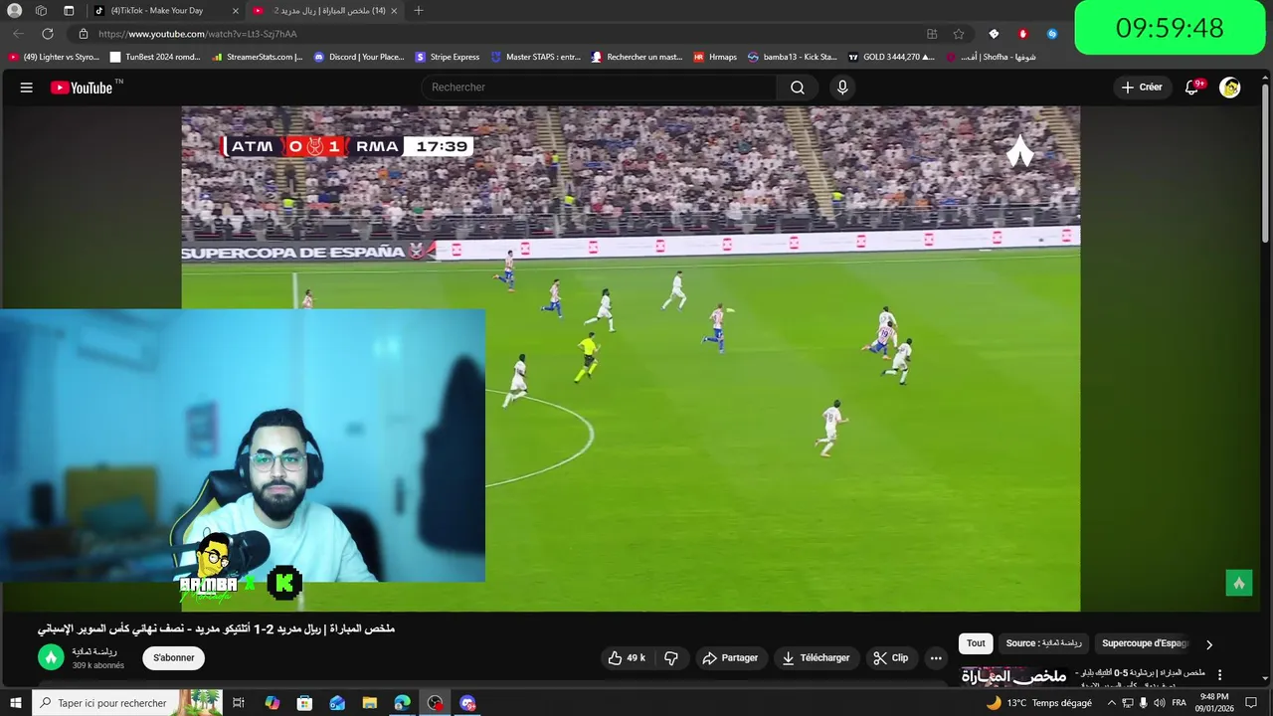Open the browser apps icon in the address bar
Image resolution: width=1273 pixels, height=716 pixels.
[932, 34]
